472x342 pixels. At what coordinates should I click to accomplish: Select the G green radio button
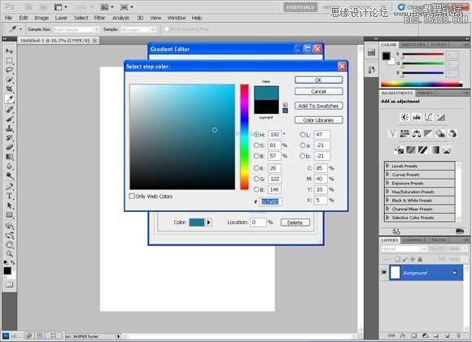click(256, 179)
